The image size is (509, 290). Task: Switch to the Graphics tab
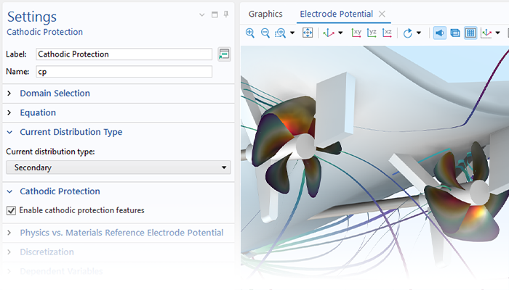tap(265, 14)
